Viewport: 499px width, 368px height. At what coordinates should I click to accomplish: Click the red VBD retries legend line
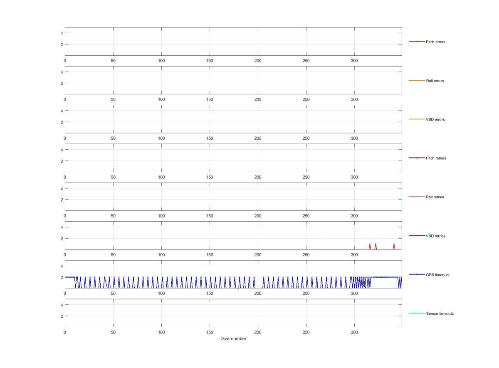pyautogui.click(x=417, y=235)
